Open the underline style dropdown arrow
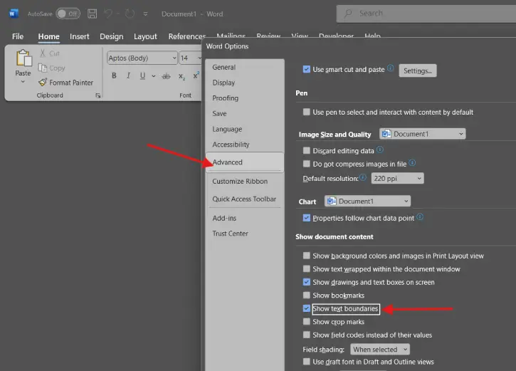516x371 pixels. pos(153,76)
